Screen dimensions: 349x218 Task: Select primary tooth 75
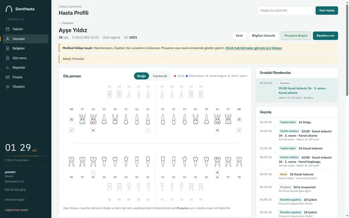(201, 187)
